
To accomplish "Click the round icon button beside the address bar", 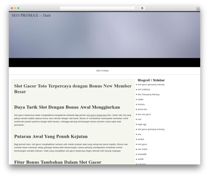I will (x=142, y=8).
